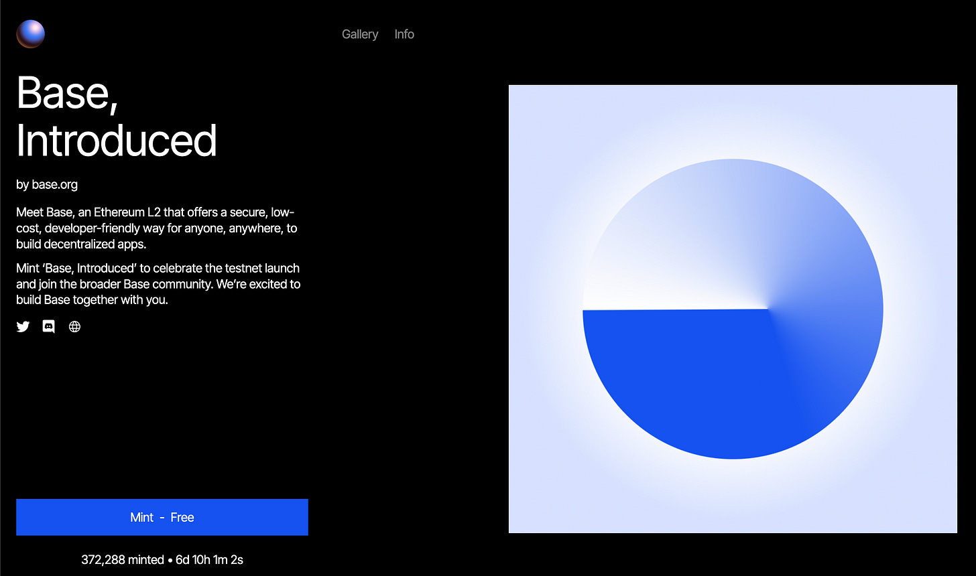The width and height of the screenshot is (976, 576).
Task: Click the 'by base.org' creator link
Action: (47, 184)
